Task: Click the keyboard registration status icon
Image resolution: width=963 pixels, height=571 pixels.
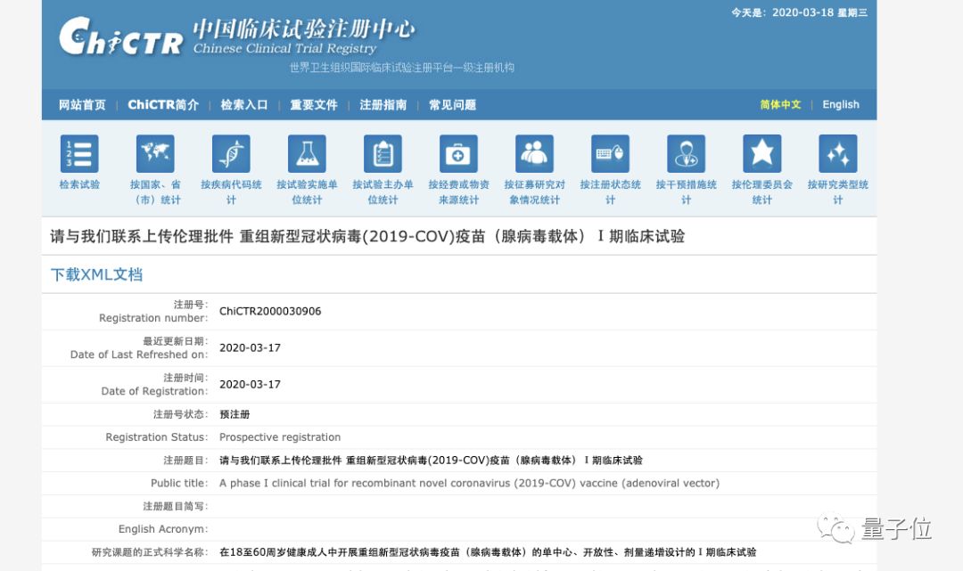Action: pos(610,154)
